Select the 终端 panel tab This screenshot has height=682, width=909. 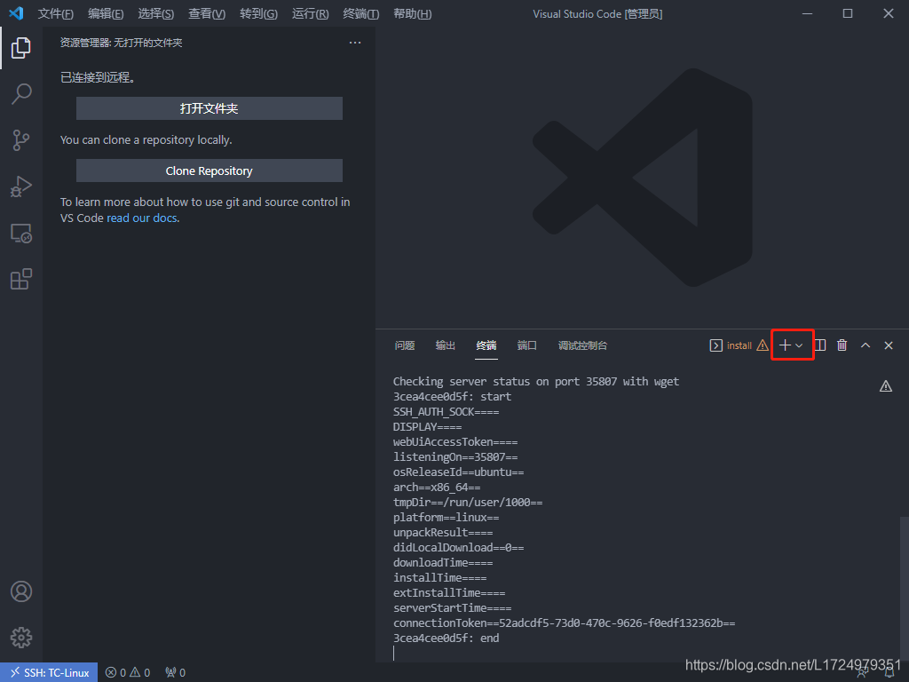click(x=486, y=345)
